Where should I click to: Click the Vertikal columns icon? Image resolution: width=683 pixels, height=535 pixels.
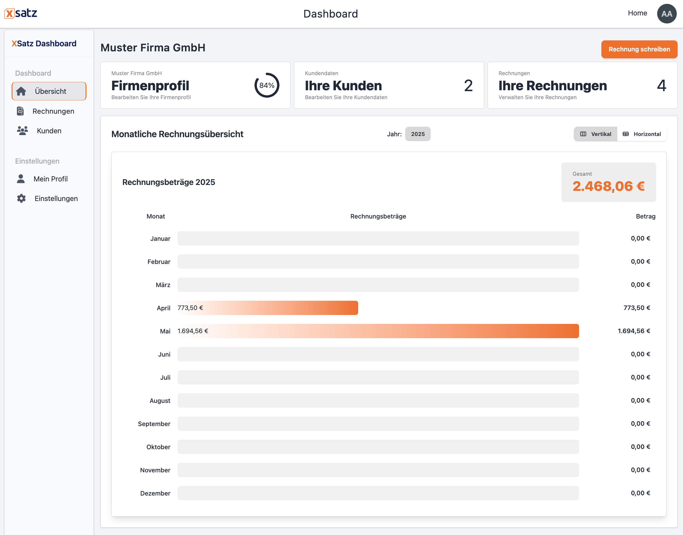pyautogui.click(x=583, y=134)
